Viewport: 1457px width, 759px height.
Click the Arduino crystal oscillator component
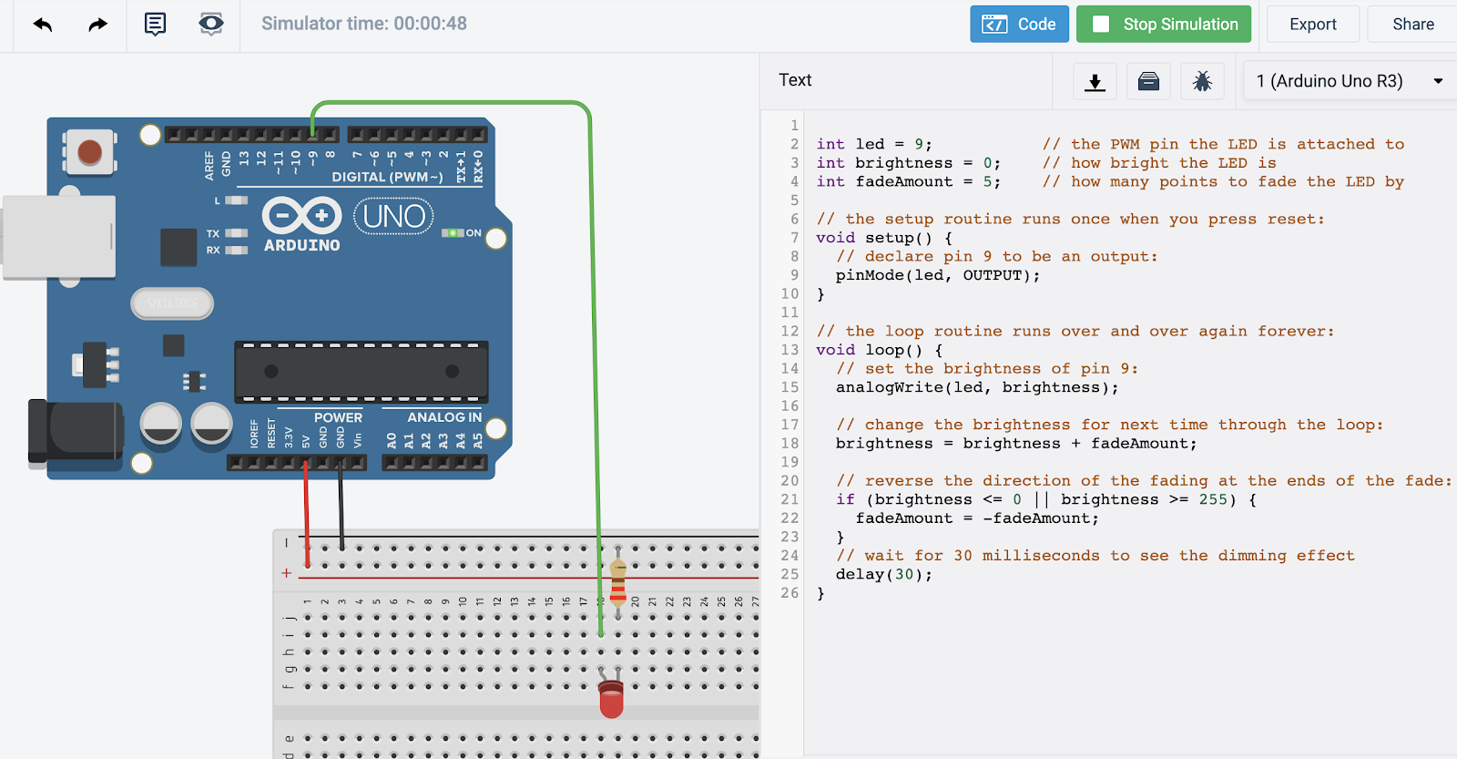(x=172, y=303)
